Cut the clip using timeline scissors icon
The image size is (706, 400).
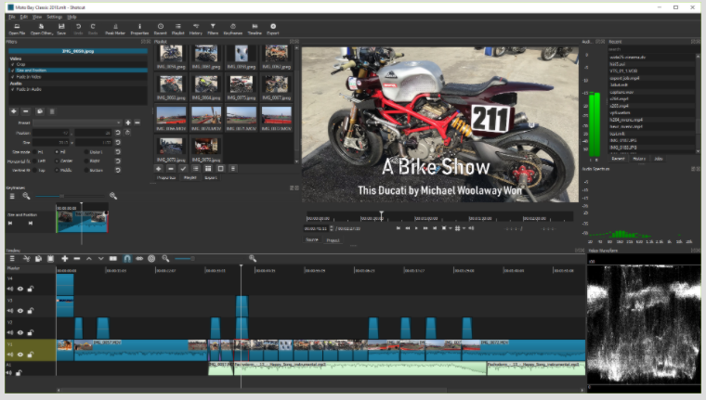click(x=27, y=259)
